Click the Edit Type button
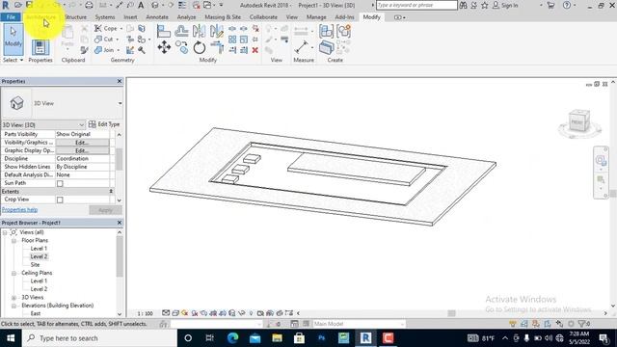617x347 pixels. tap(104, 124)
